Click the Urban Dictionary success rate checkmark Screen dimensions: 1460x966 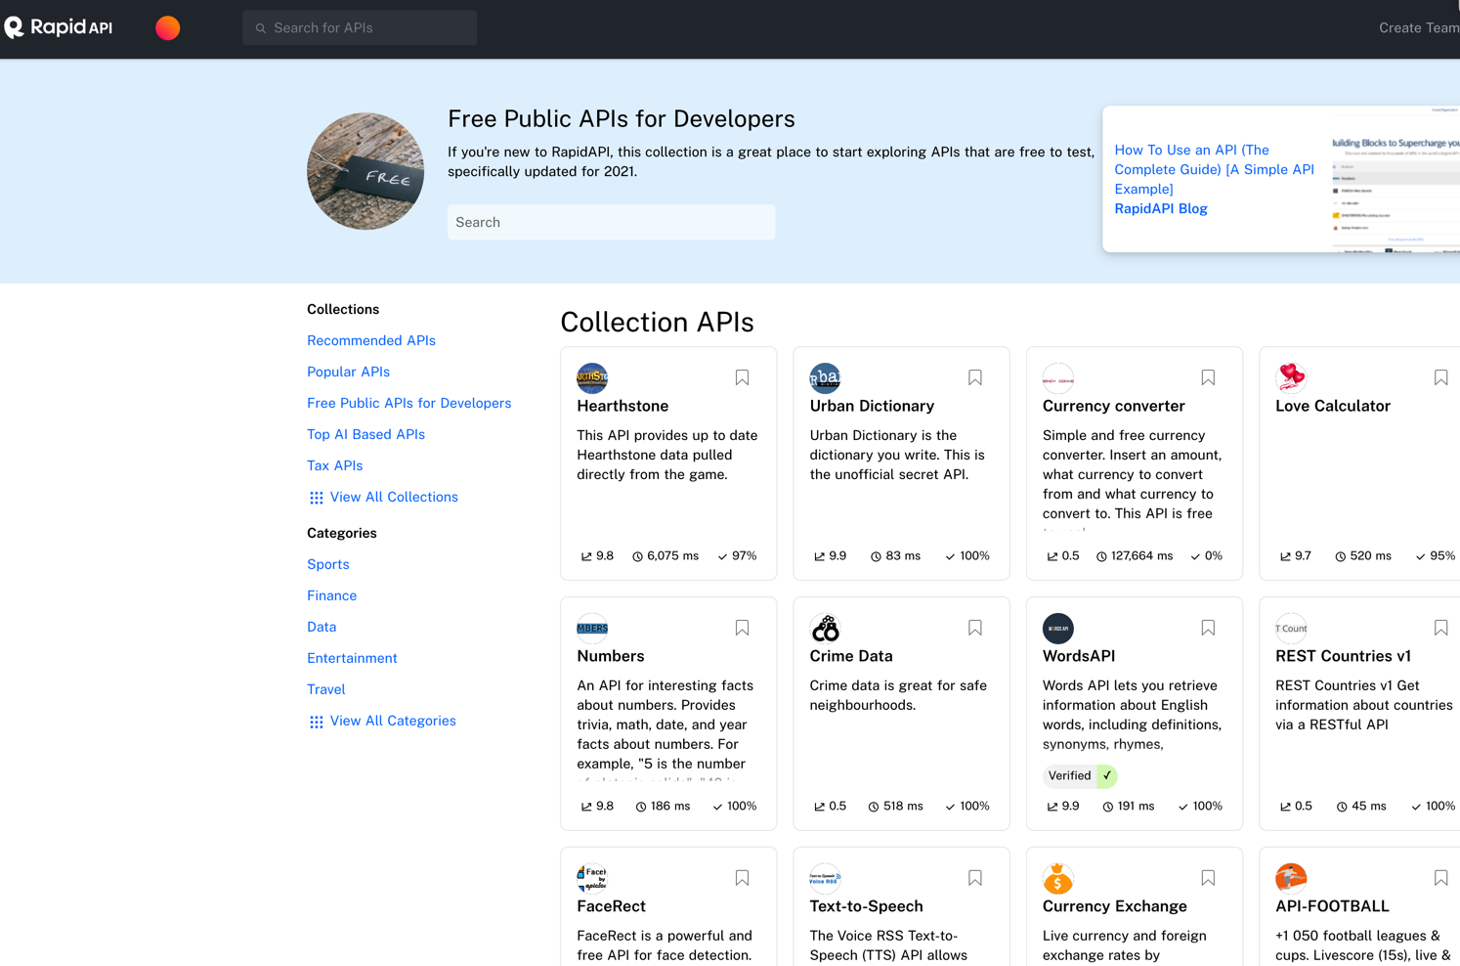tap(950, 556)
